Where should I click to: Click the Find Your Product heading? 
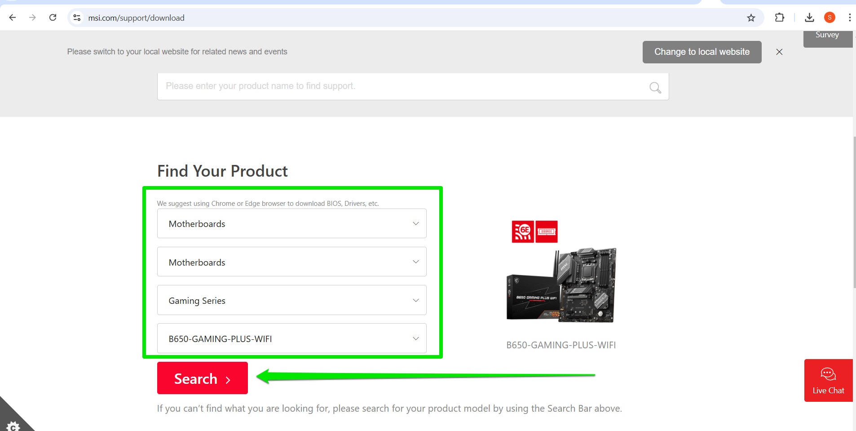(x=222, y=171)
